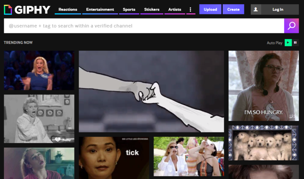Click the Auto Play label
Screen dimensions: 304x179
pos(274,43)
